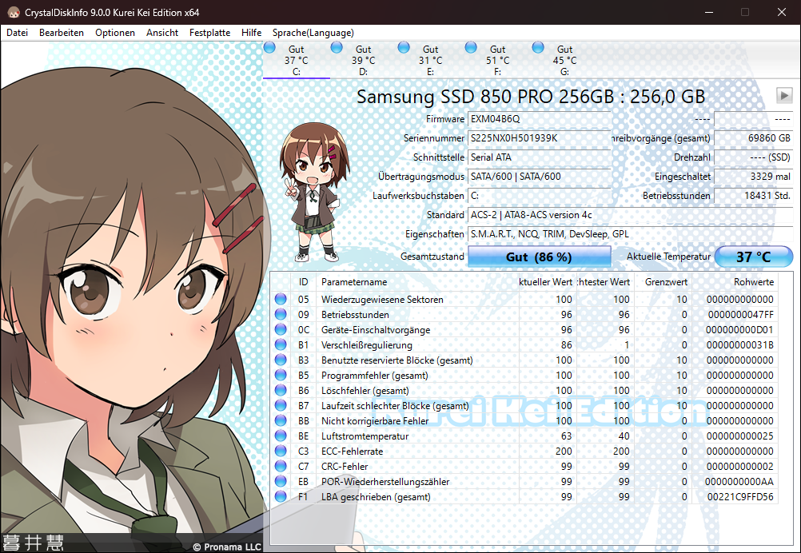Open the Sprache(Language) menu
The width and height of the screenshot is (801, 553).
313,33
